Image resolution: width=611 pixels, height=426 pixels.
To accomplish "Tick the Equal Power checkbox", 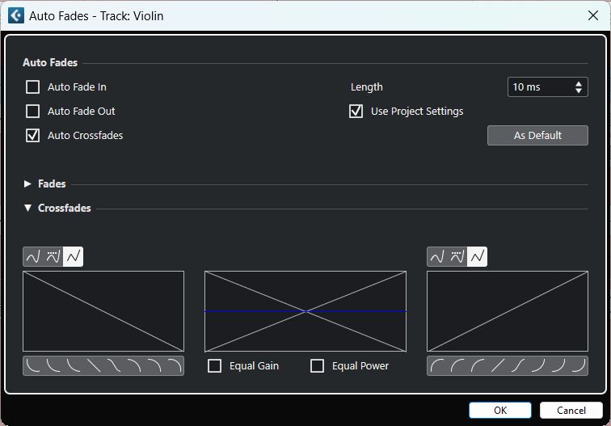I will [318, 366].
